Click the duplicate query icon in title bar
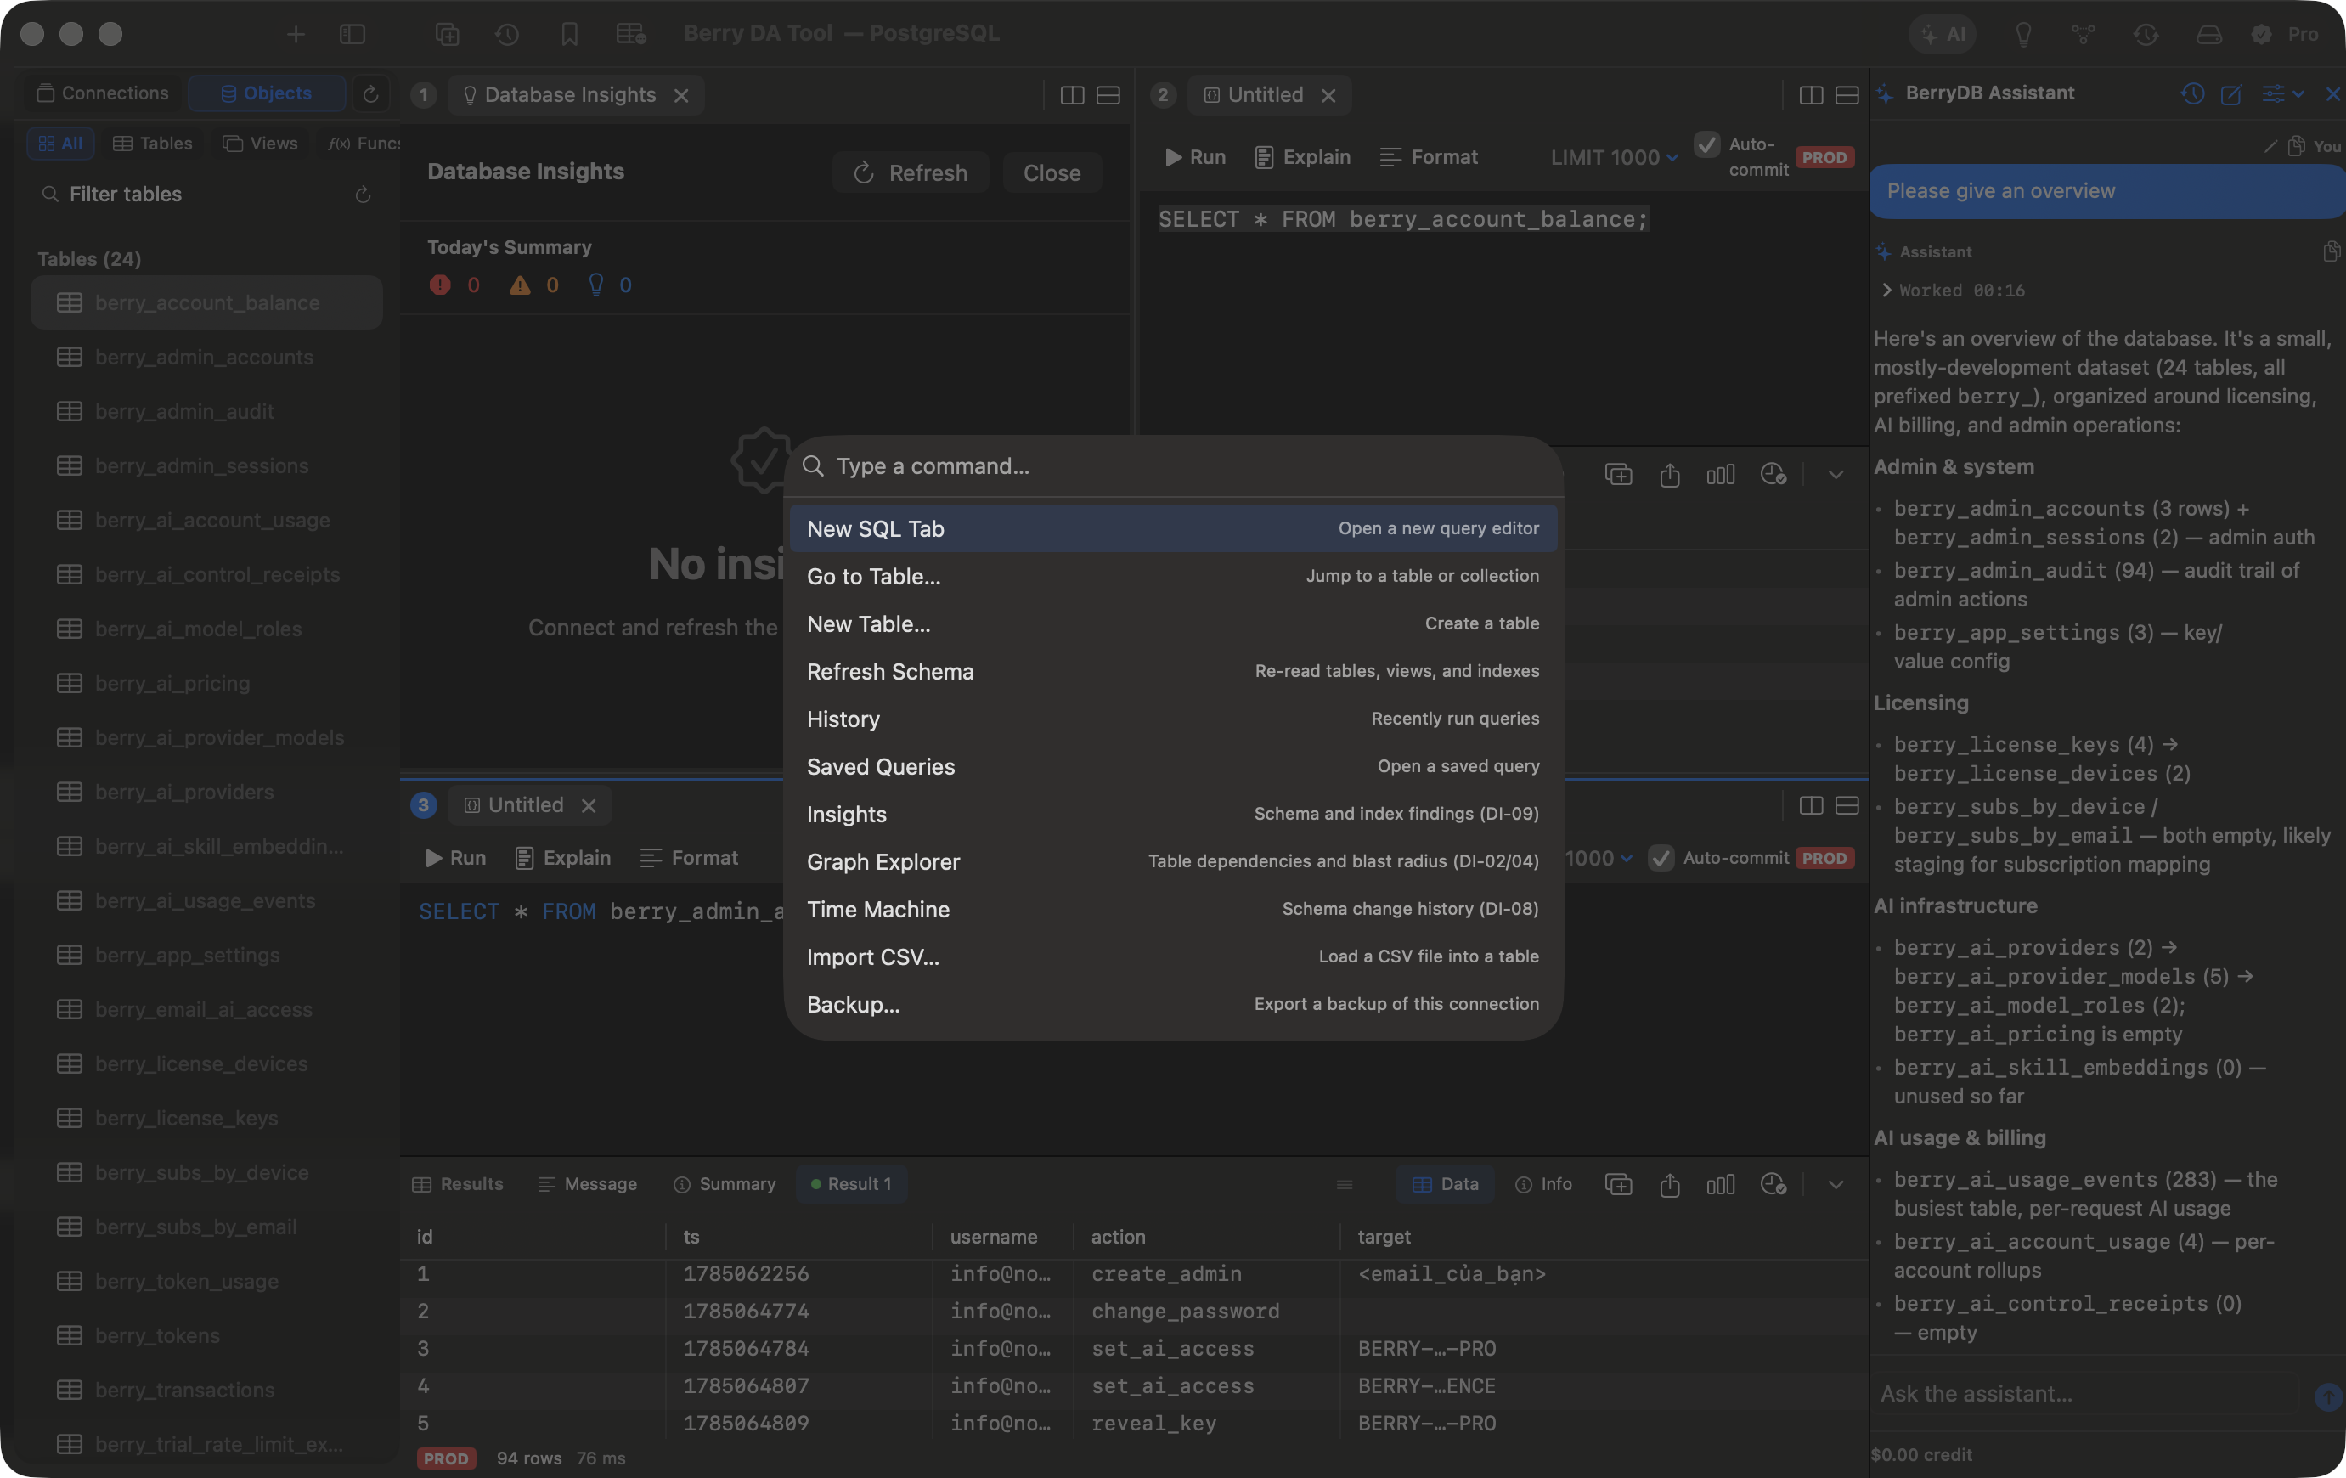This screenshot has height=1478, width=2346. 447,34
